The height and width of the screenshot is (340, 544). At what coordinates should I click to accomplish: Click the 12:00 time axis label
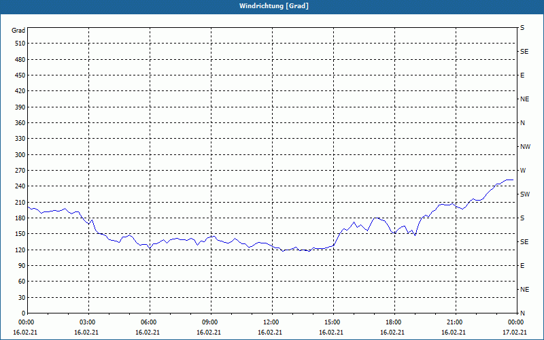271,322
